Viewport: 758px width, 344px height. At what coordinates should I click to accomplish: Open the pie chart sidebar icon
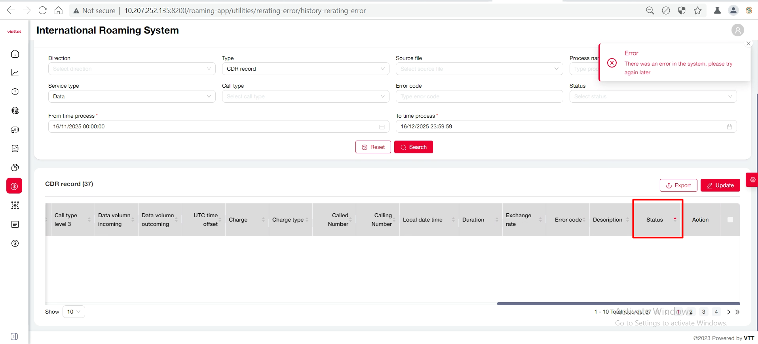click(15, 167)
